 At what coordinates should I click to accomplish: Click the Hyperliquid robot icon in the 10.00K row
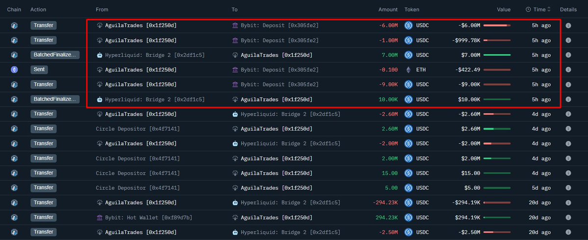point(100,99)
